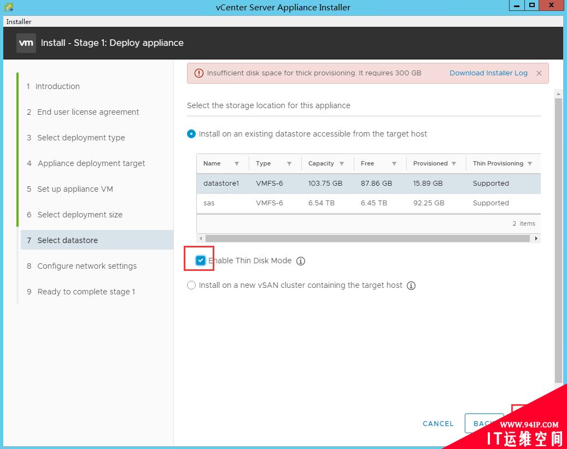Sort by Capacity column header
The height and width of the screenshot is (449, 567).
pyautogui.click(x=321, y=164)
